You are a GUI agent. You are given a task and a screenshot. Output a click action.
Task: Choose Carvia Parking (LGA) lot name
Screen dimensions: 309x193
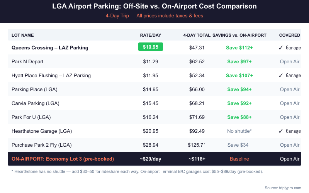(x=35, y=103)
